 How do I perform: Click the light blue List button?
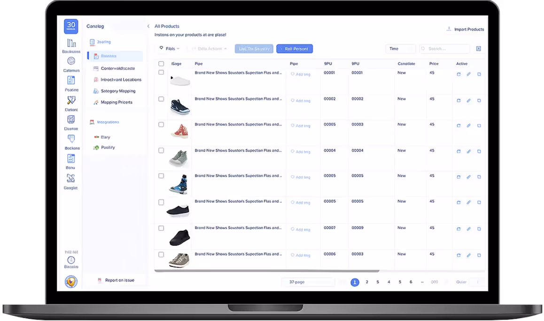pos(254,48)
